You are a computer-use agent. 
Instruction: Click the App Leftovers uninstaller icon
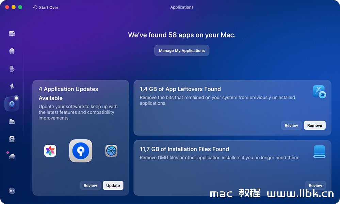(319, 92)
